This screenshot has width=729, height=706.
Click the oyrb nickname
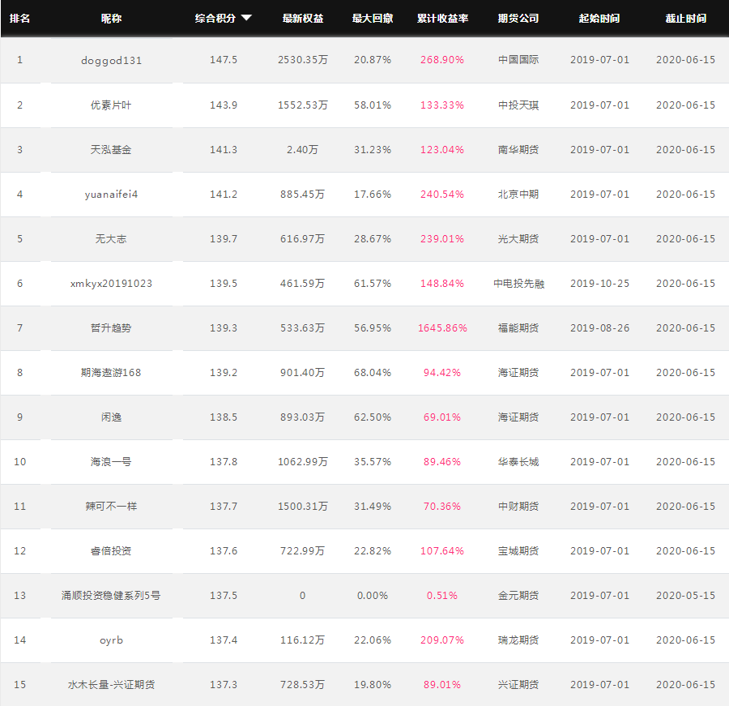coord(111,640)
